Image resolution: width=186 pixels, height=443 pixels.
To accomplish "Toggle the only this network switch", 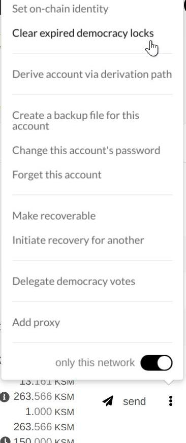I will (x=157, y=362).
